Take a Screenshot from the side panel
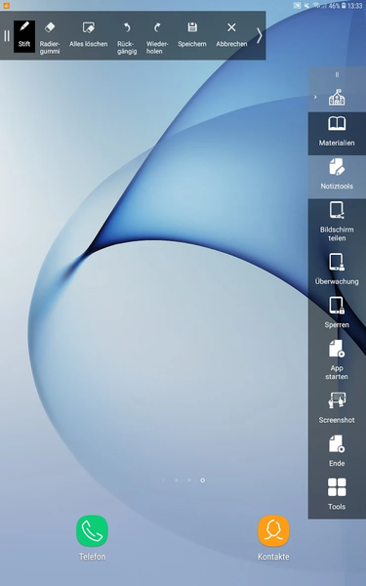 (x=337, y=407)
